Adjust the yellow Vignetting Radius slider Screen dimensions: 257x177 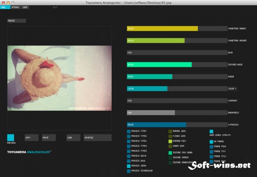pos(177,29)
